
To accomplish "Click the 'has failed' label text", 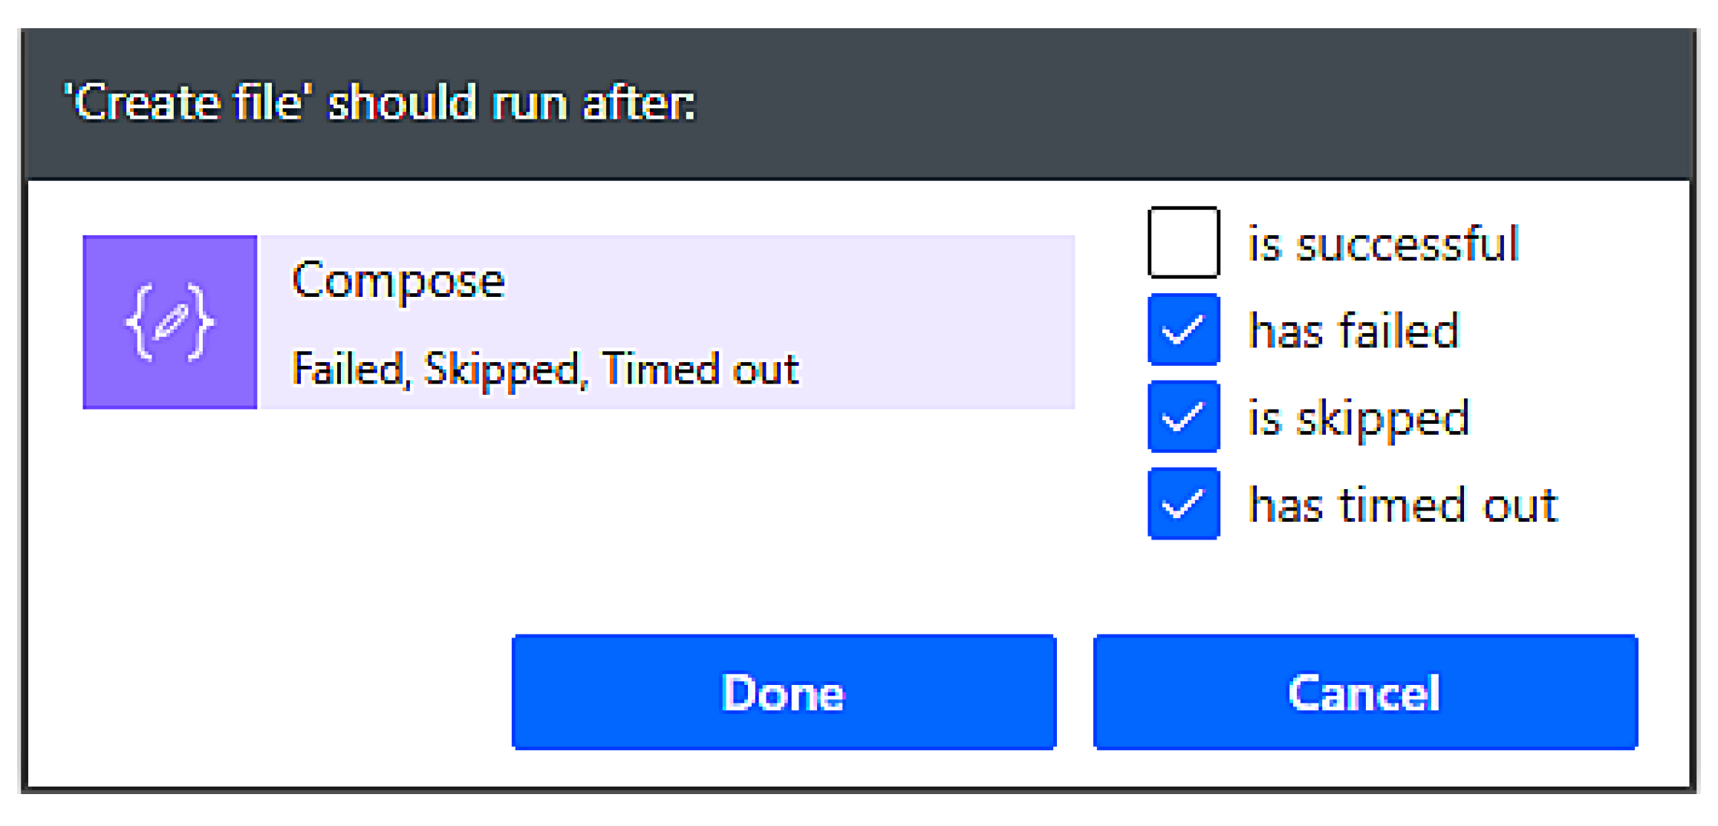I will pyautogui.click(x=1354, y=330).
